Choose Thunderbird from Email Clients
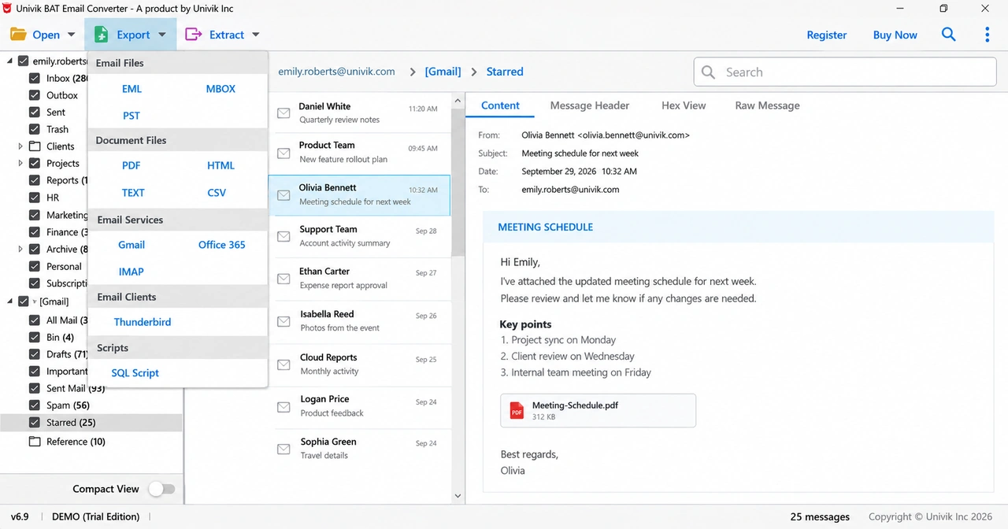 tap(143, 322)
